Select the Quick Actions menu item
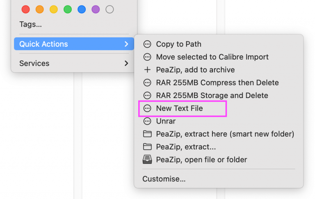Screen dimensions: 315x199 74,44
